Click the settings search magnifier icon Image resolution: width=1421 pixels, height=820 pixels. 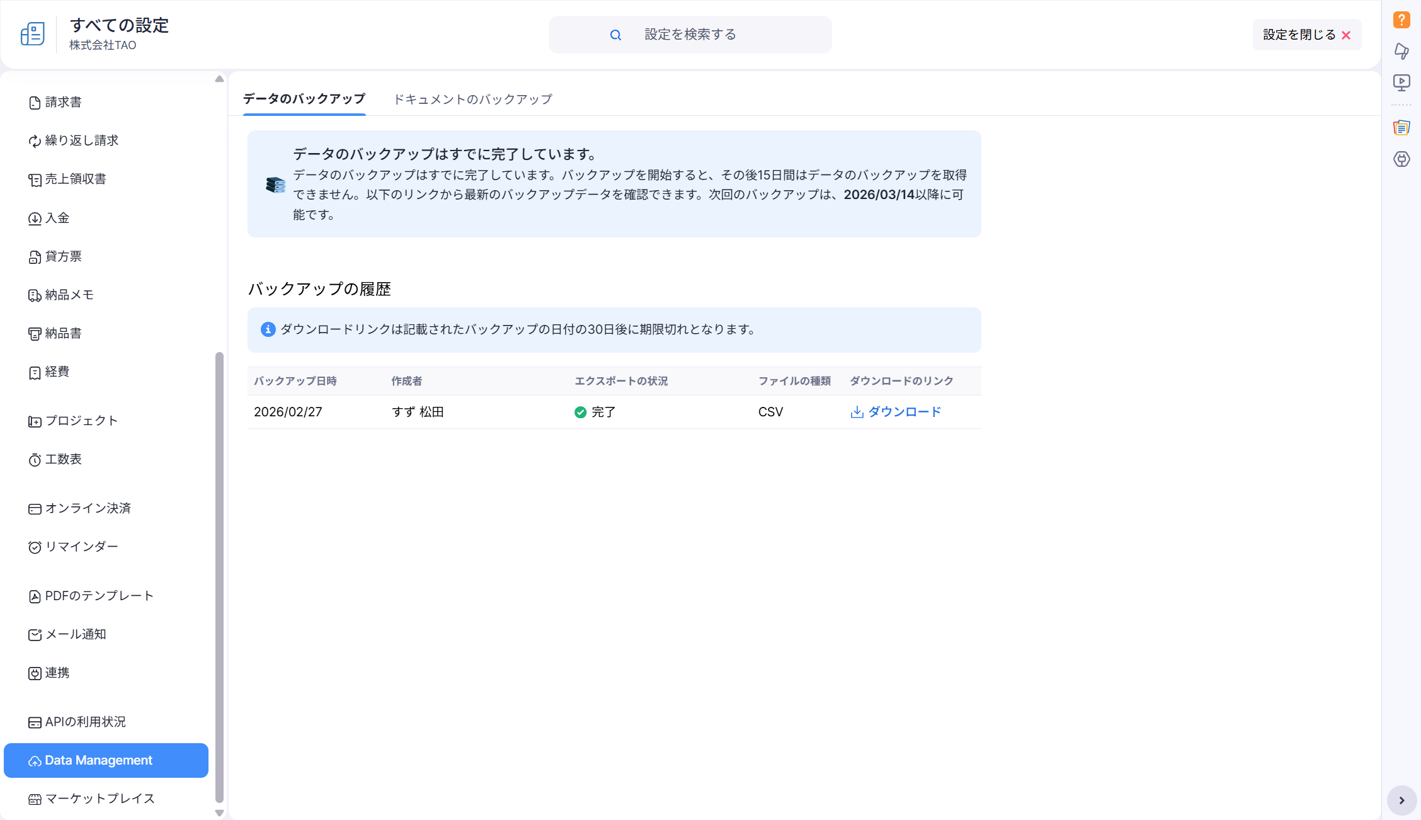(x=615, y=35)
